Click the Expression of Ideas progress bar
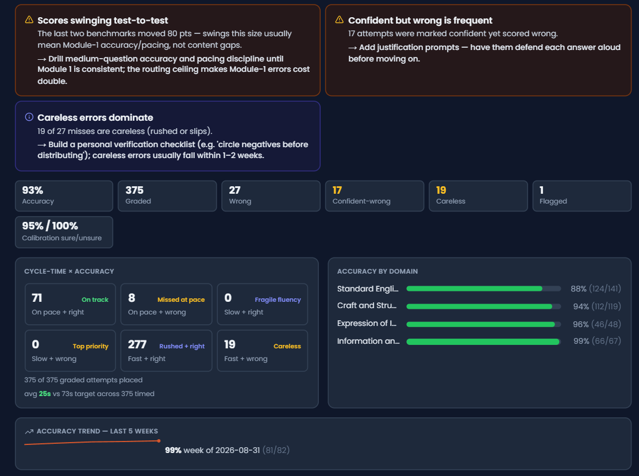The image size is (639, 476). coord(484,324)
